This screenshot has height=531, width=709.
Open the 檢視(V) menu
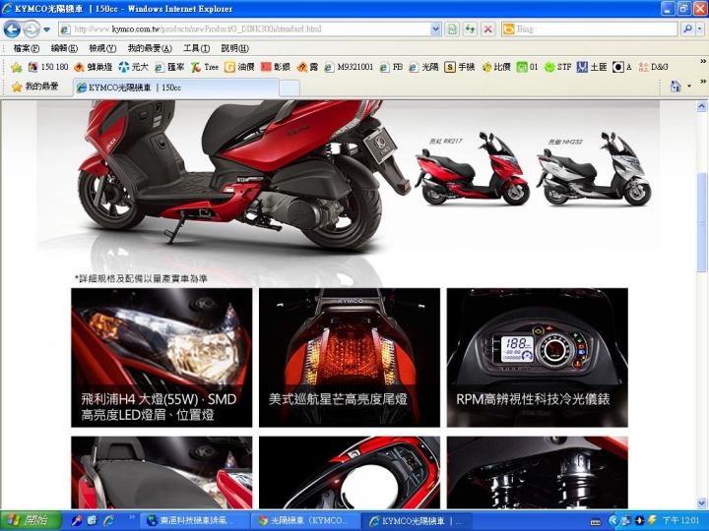tap(102, 48)
